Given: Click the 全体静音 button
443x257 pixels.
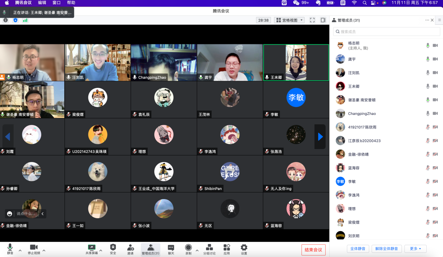Looking at the screenshot, I should pyautogui.click(x=358, y=249).
